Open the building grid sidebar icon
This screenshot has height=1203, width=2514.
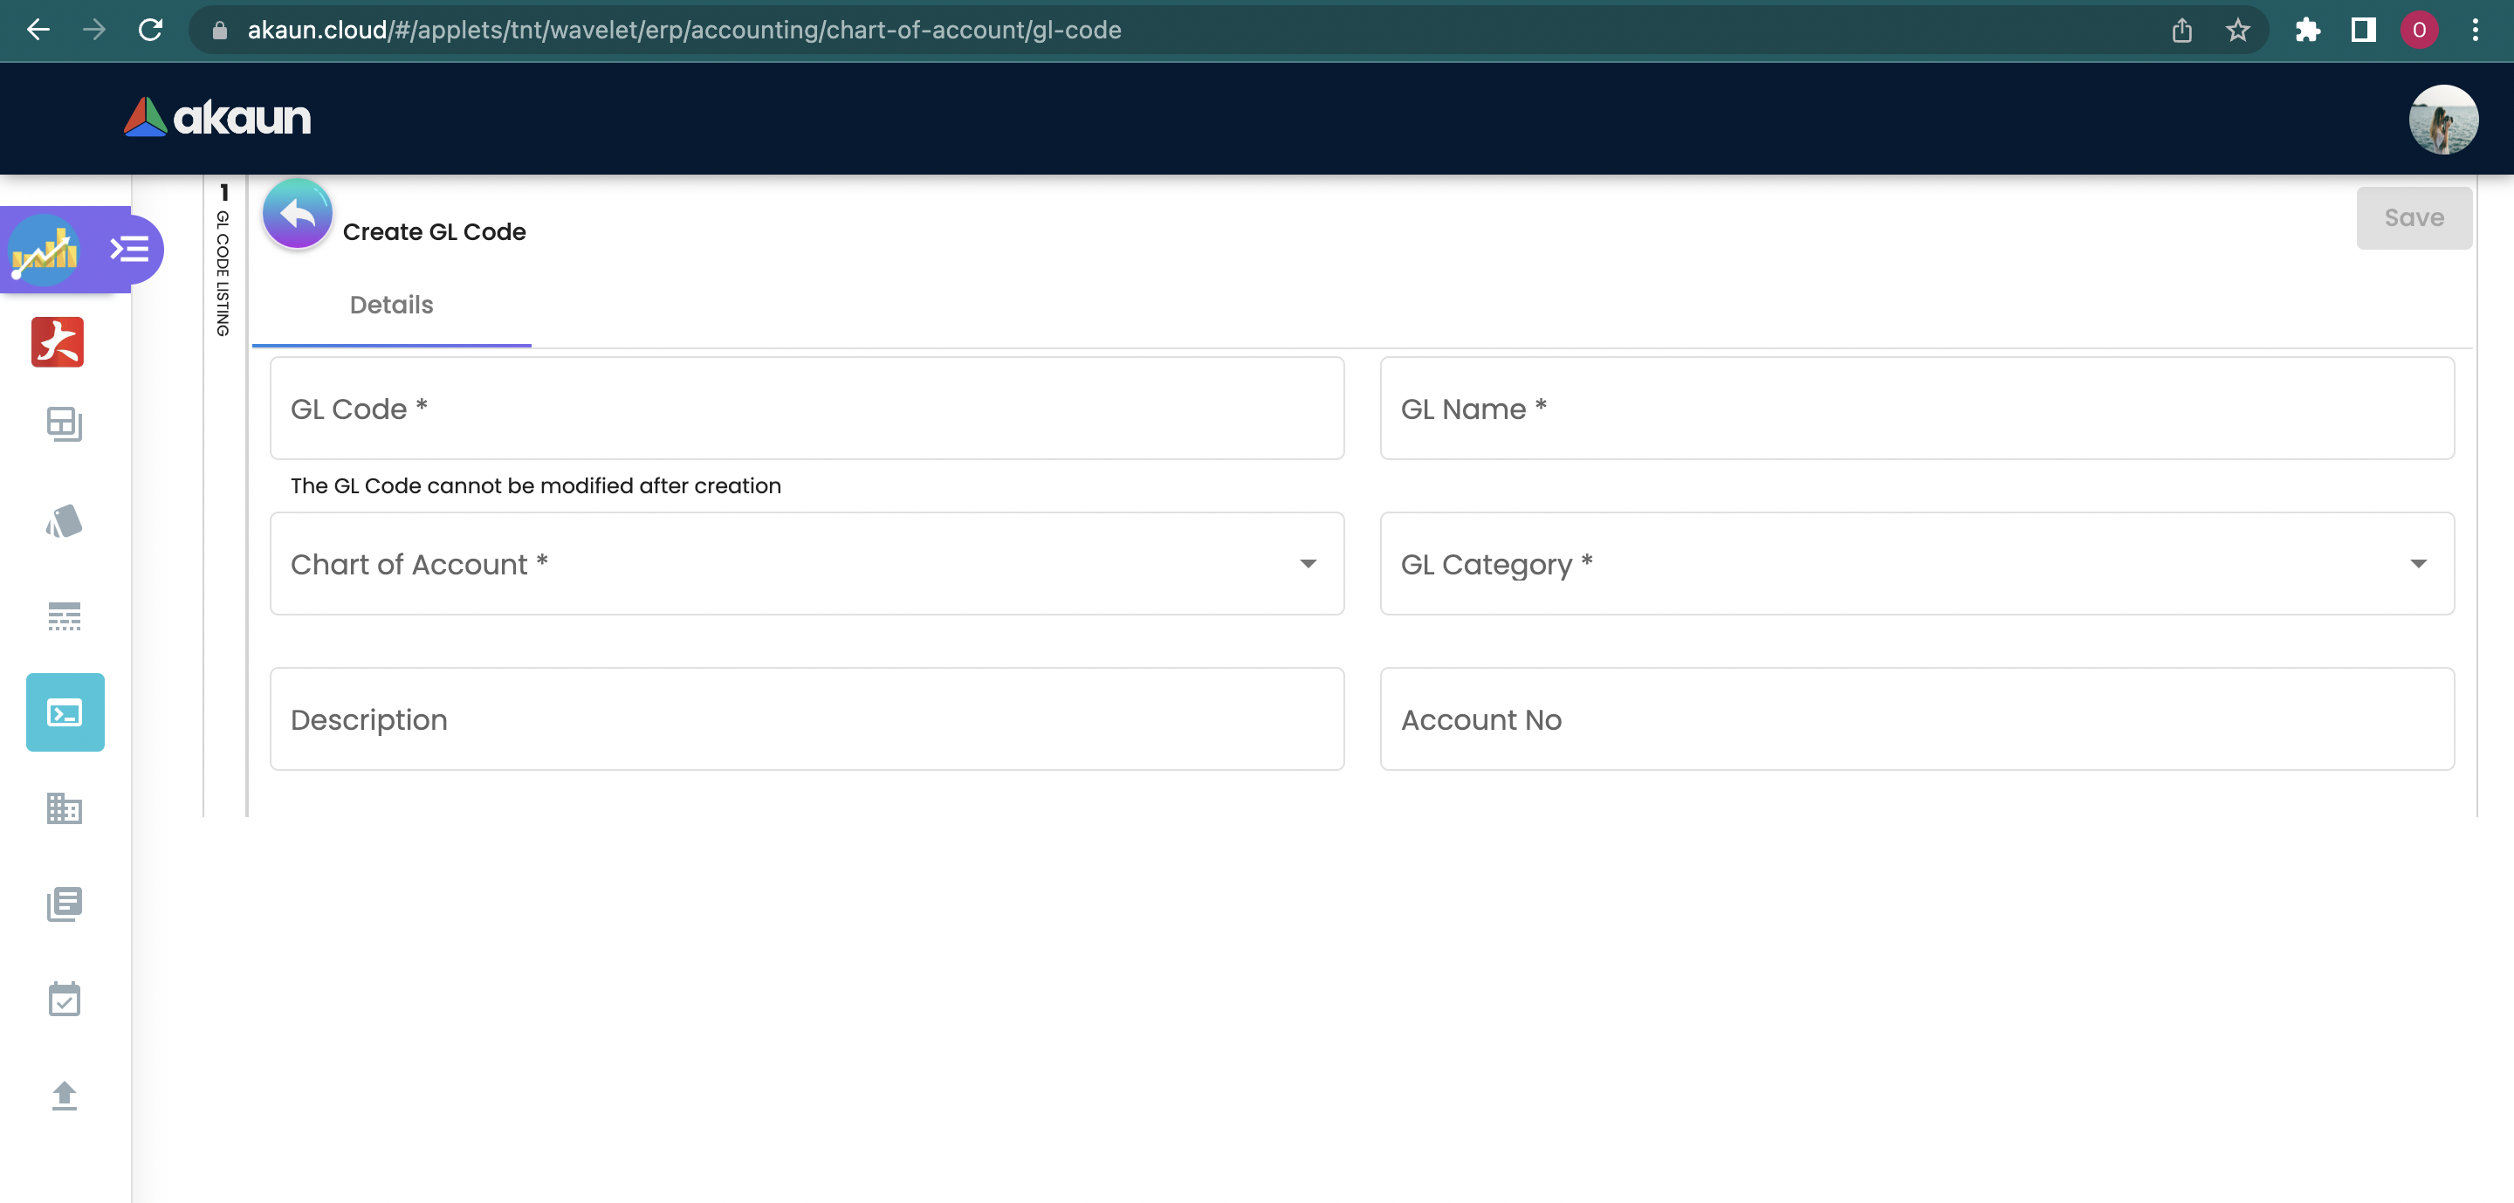click(65, 808)
